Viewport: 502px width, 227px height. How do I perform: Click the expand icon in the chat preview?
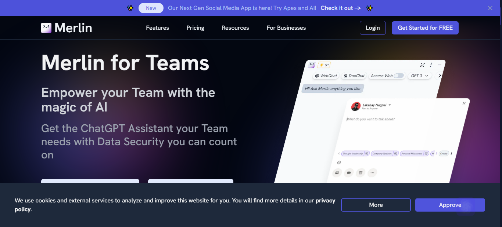point(423,65)
